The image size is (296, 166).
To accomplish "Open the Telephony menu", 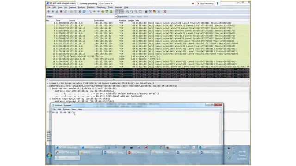I will (x=101, y=7).
